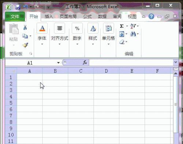Save workbook using the floppy disk icon
The width and height of the screenshot is (183, 144).
coord(18,7)
